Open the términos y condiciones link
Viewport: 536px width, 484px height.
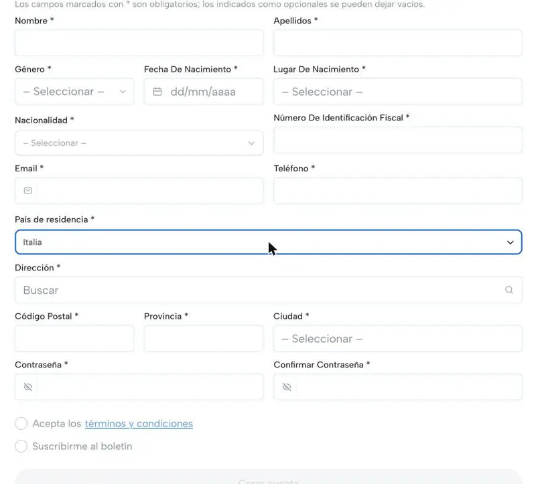(139, 424)
